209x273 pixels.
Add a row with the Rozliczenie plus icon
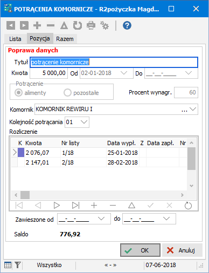click(x=94, y=206)
